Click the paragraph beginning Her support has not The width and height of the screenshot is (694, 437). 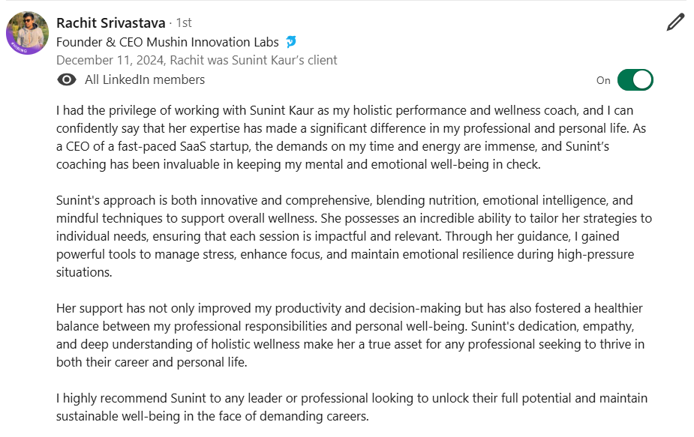[x=350, y=335]
